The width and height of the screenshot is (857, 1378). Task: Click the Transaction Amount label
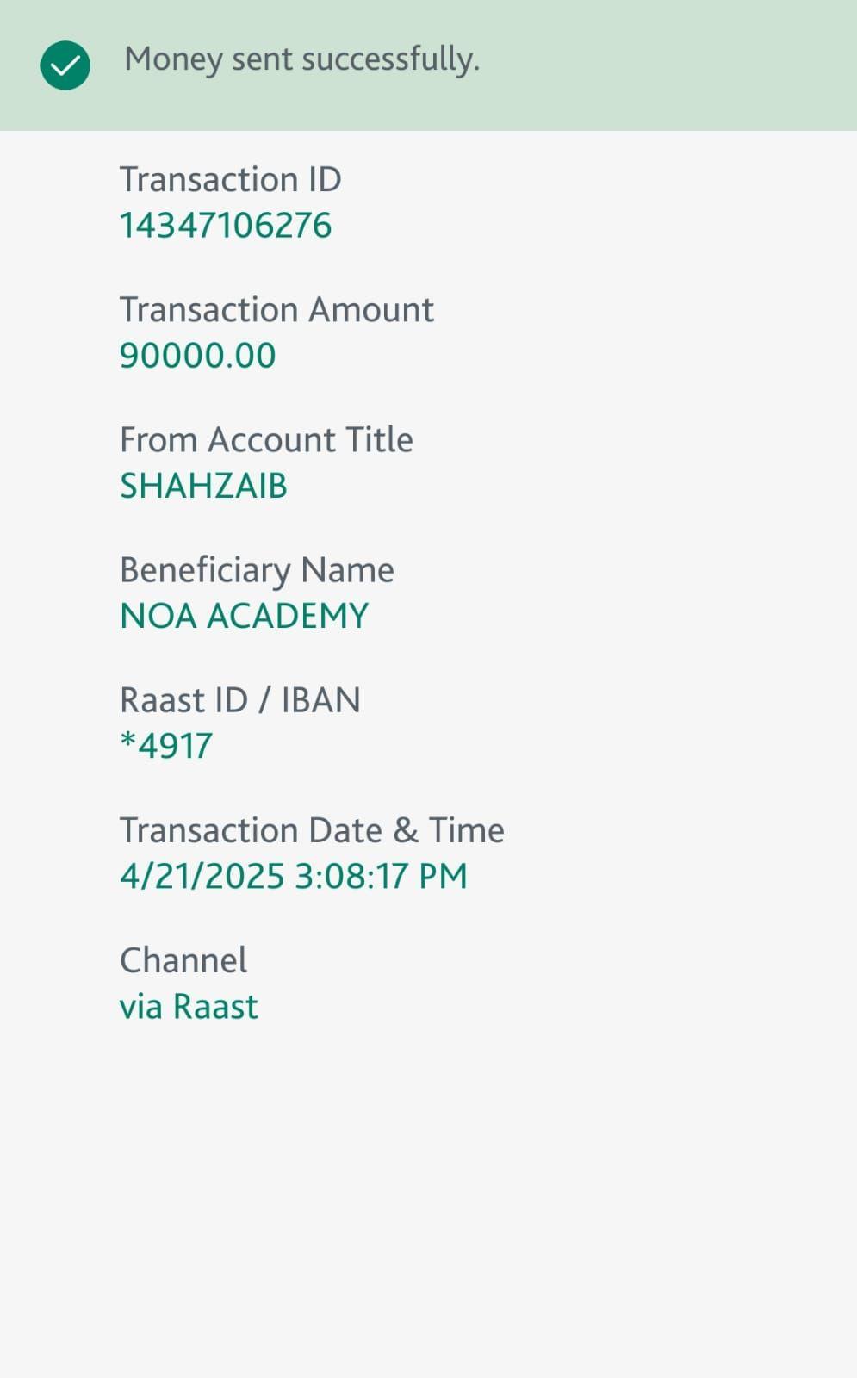tap(276, 309)
